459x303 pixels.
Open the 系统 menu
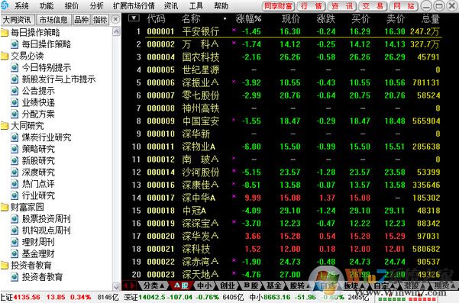(21, 6)
